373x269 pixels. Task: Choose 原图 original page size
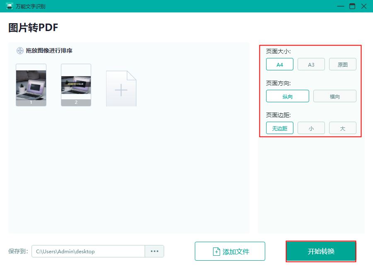[x=343, y=65]
